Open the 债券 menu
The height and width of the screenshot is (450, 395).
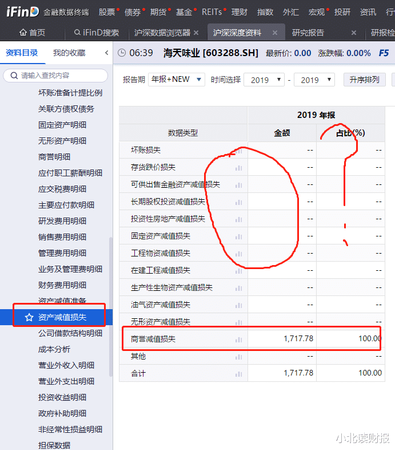pyautogui.click(x=133, y=12)
